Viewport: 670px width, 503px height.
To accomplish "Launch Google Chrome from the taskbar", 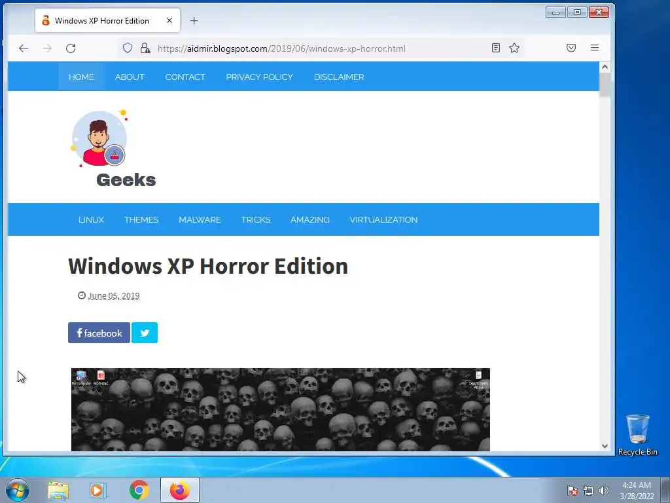I will point(139,491).
